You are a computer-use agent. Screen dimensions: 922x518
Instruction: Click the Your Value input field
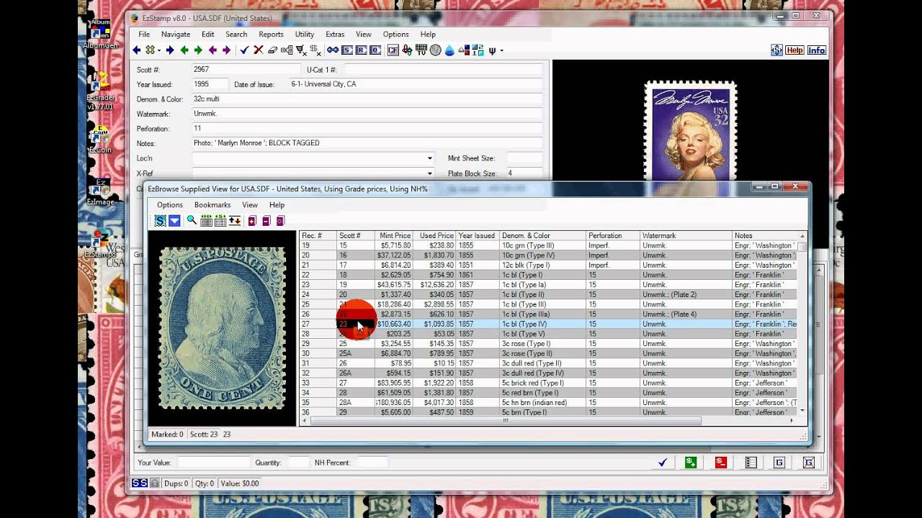click(213, 463)
